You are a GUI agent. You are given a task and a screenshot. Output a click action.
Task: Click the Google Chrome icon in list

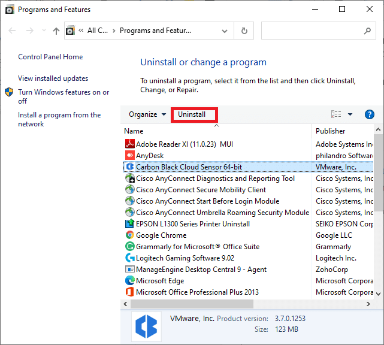(129, 235)
